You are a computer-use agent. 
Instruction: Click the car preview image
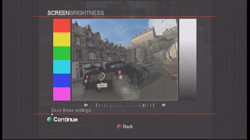(125, 60)
